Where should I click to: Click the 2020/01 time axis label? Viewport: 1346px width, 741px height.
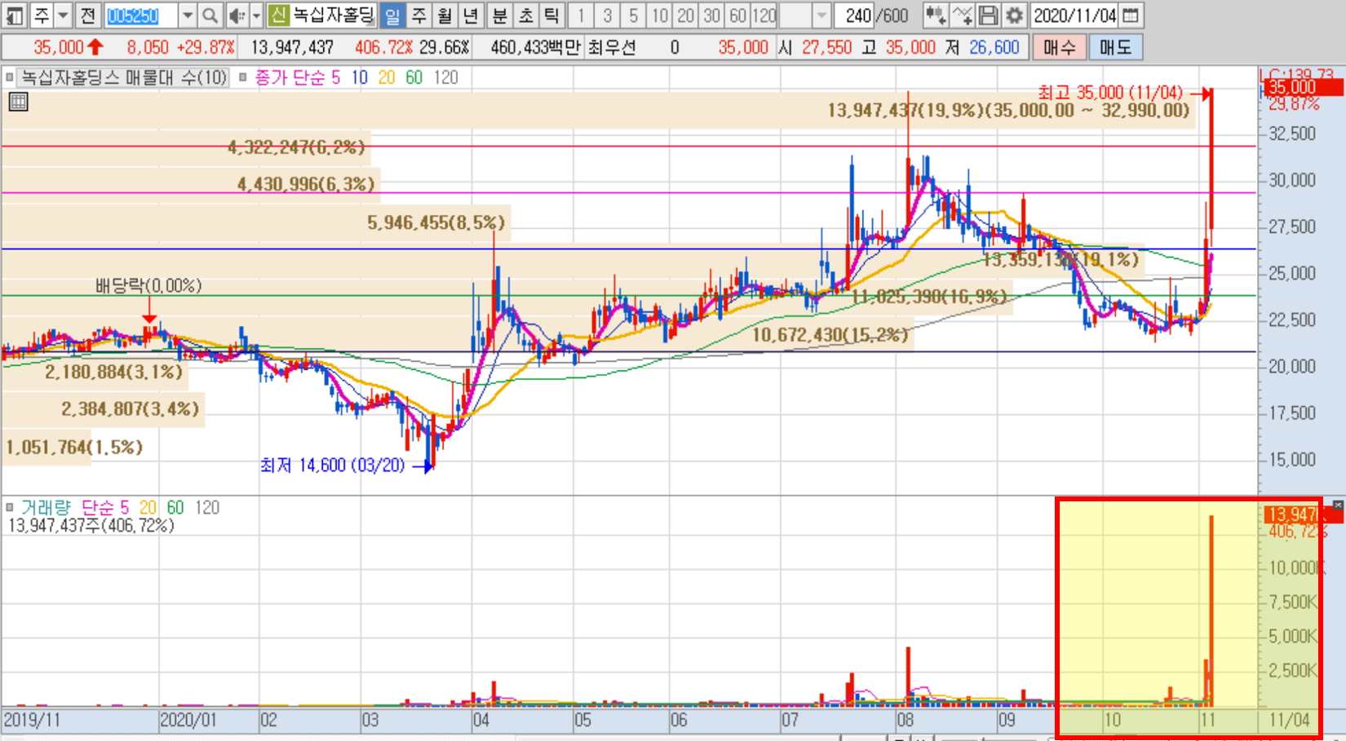(188, 720)
